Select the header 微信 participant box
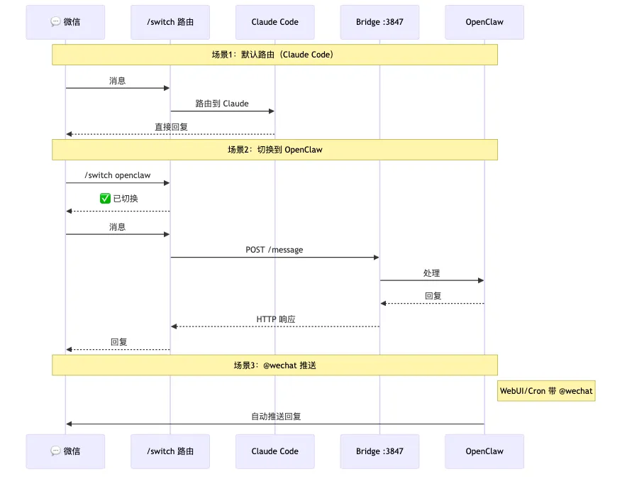The width and height of the screenshot is (627, 479). 65,23
